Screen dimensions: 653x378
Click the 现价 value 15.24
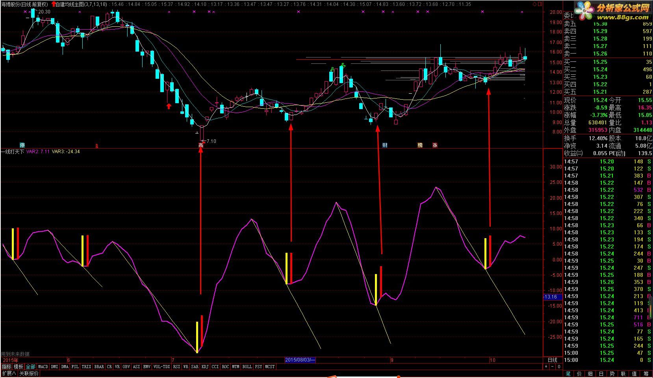tap(600, 100)
